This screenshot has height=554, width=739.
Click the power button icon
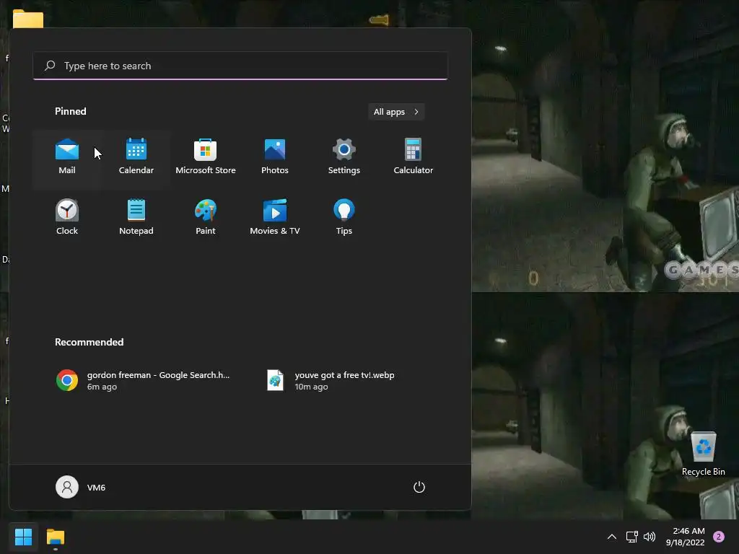coord(419,487)
